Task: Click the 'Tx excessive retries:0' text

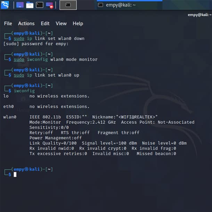Action: (x=58, y=154)
